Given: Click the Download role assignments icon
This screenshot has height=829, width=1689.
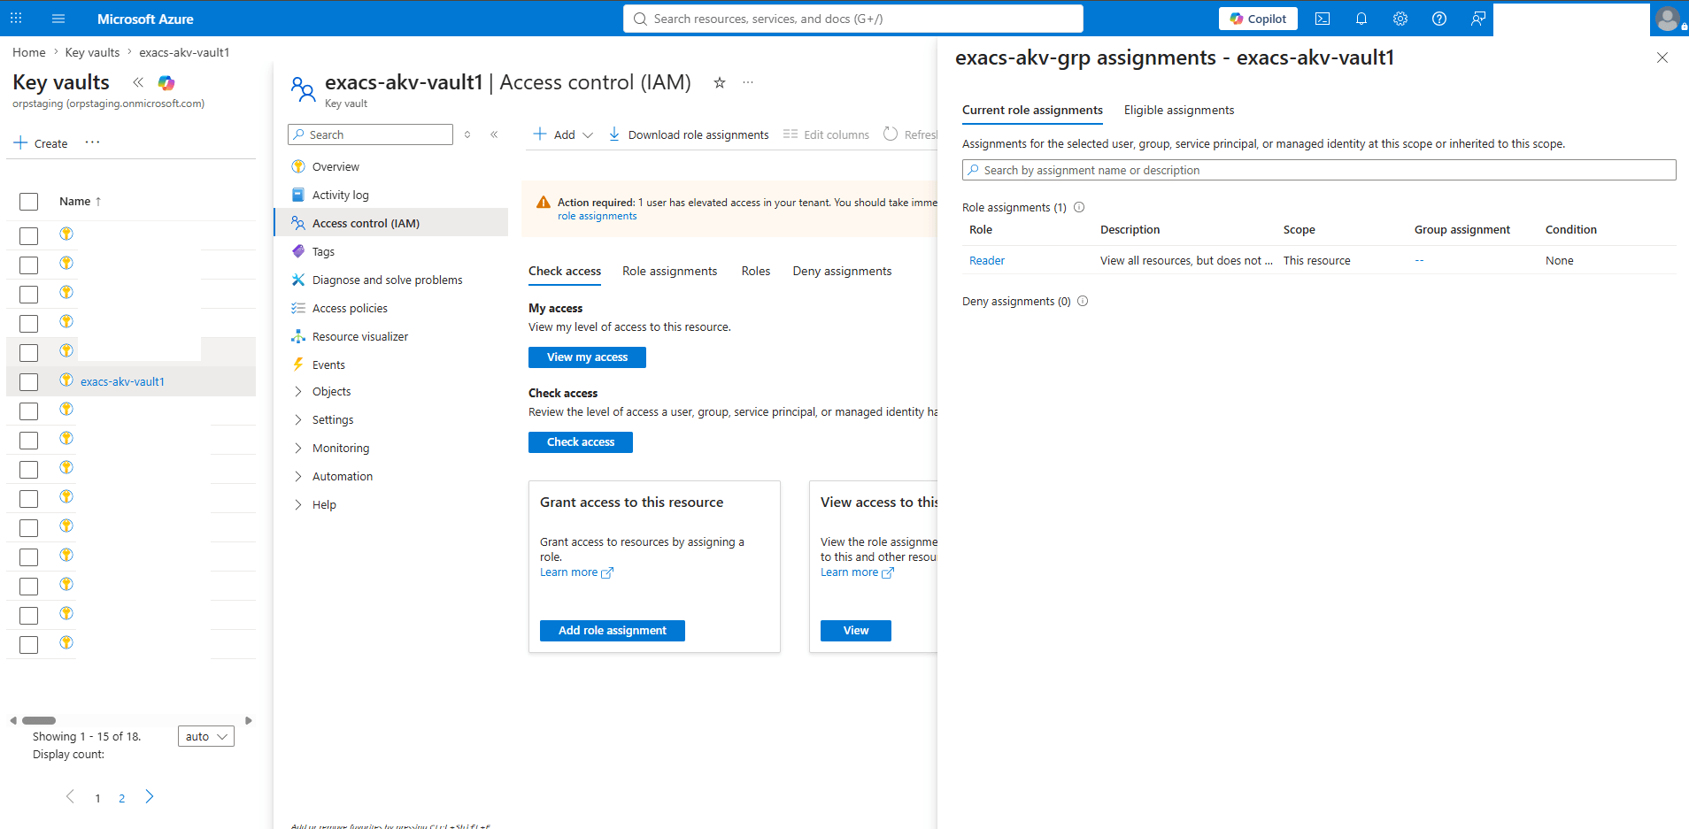Looking at the screenshot, I should click(614, 134).
